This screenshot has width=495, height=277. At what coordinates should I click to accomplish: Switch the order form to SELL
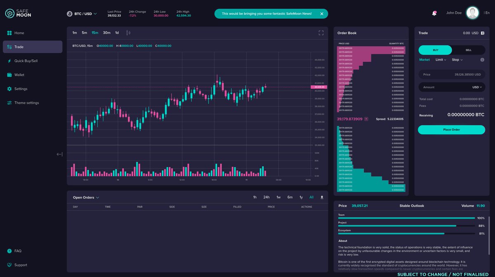[x=468, y=50]
